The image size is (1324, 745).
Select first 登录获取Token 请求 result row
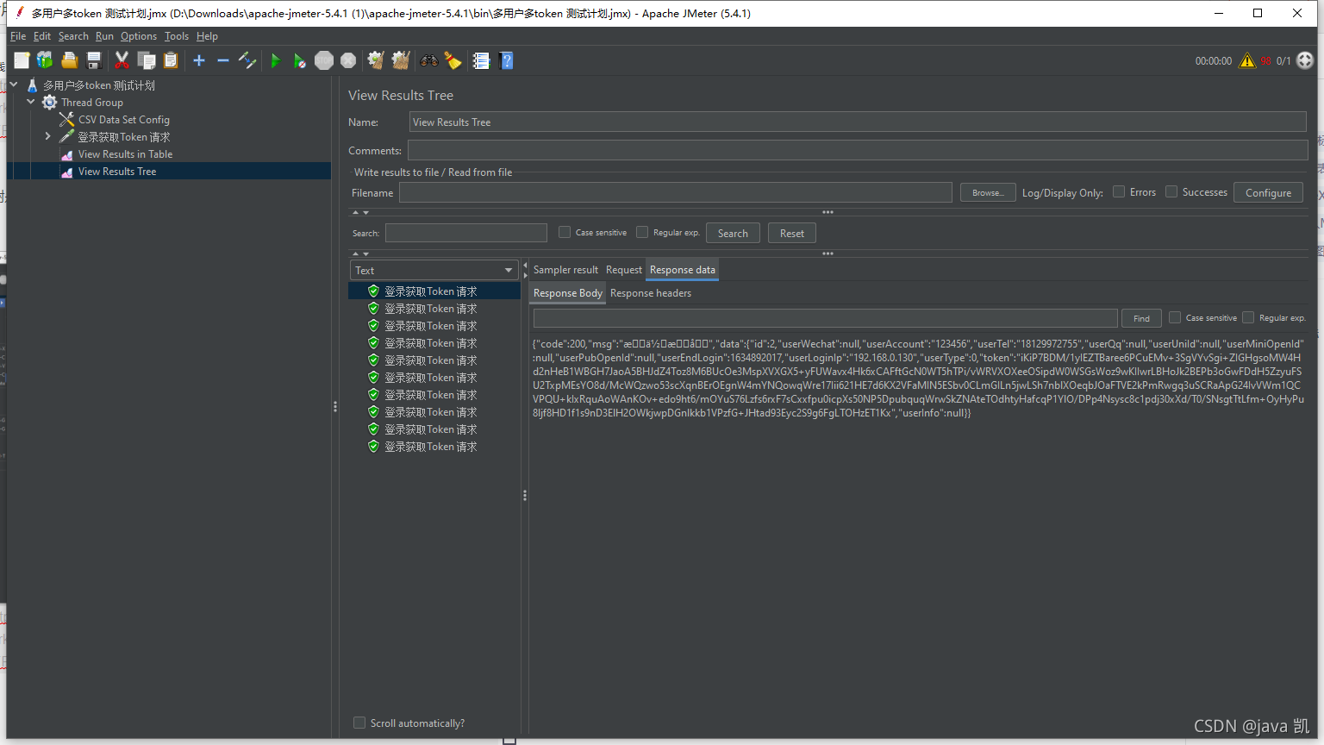click(x=434, y=291)
